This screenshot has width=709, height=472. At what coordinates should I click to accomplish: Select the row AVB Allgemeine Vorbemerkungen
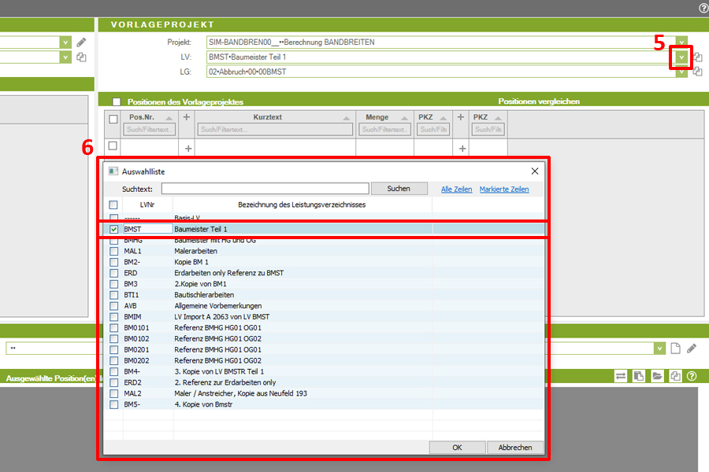[x=324, y=306]
